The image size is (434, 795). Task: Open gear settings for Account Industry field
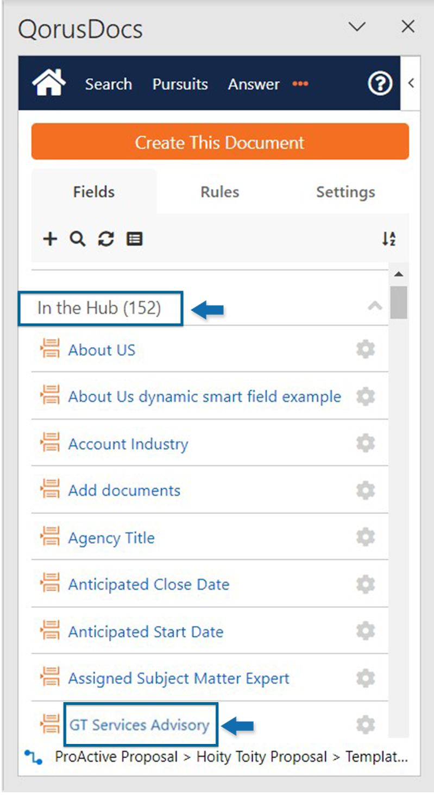pyautogui.click(x=366, y=444)
